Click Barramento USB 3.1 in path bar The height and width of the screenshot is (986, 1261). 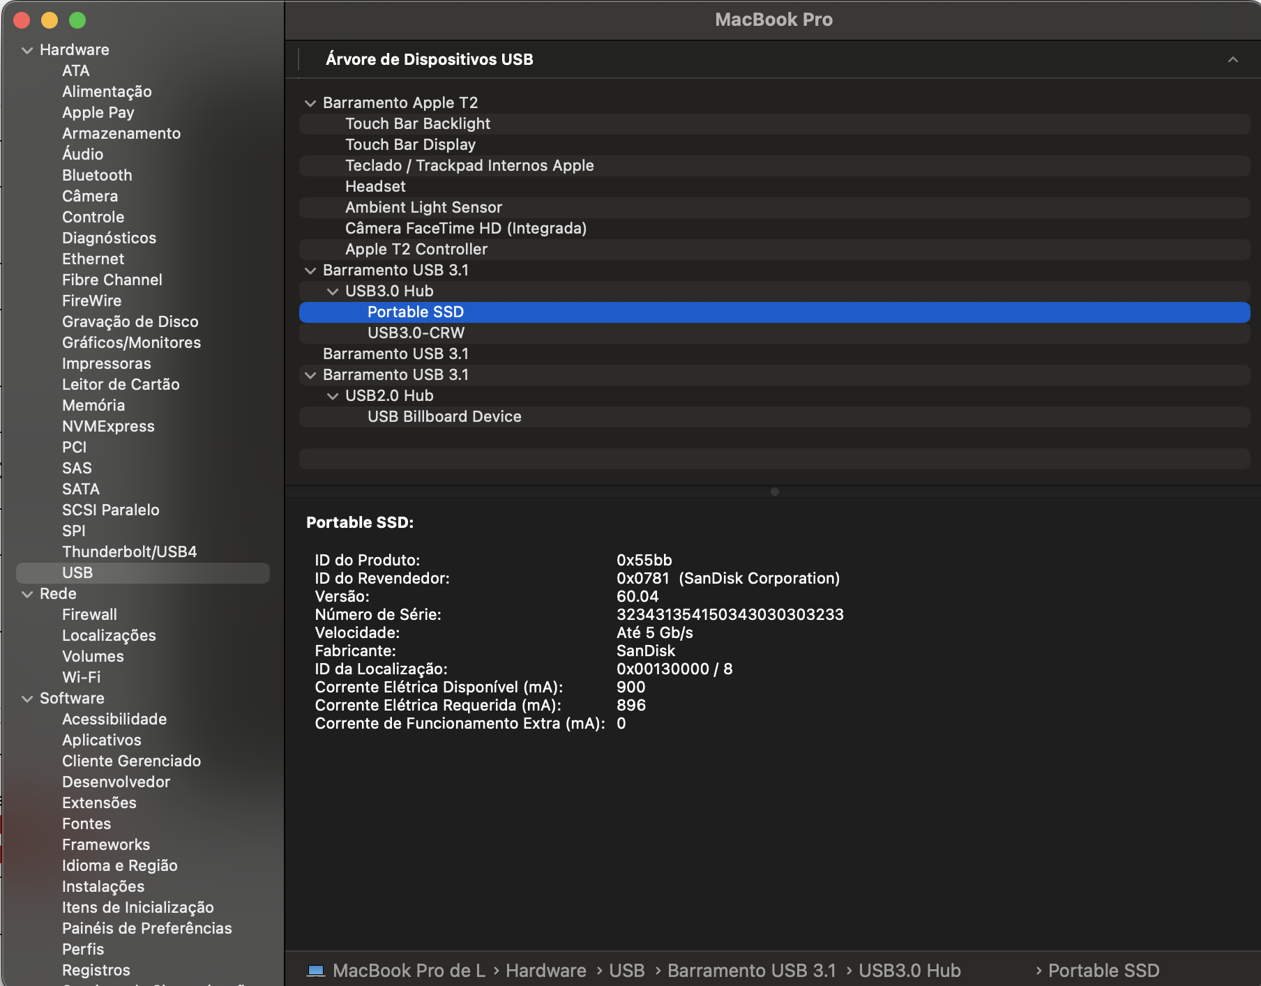point(752,971)
